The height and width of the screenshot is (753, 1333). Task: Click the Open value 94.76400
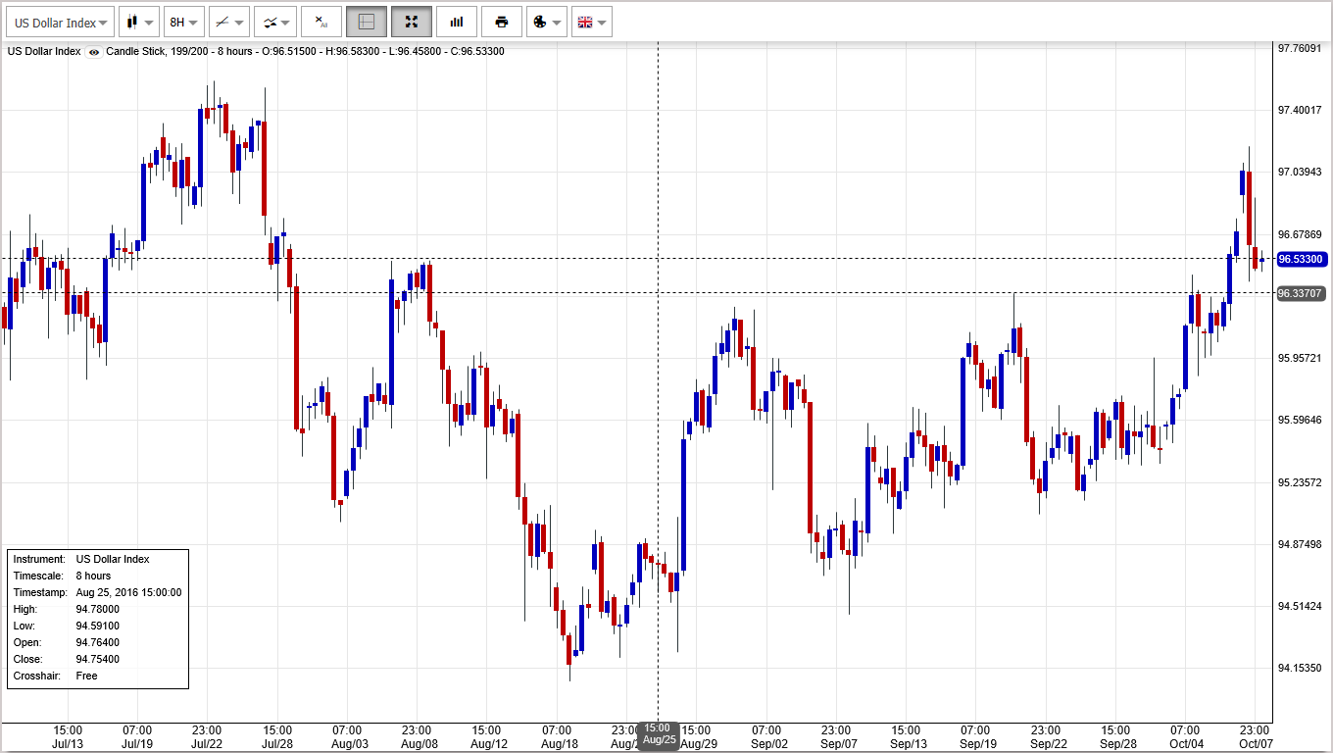coord(98,642)
